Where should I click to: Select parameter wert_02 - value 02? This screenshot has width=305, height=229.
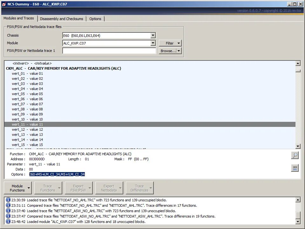coord(150,79)
